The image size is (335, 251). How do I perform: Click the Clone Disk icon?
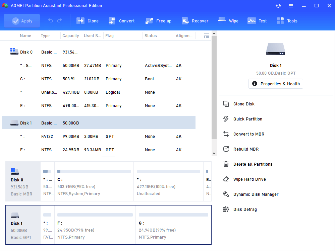pyautogui.click(x=226, y=104)
